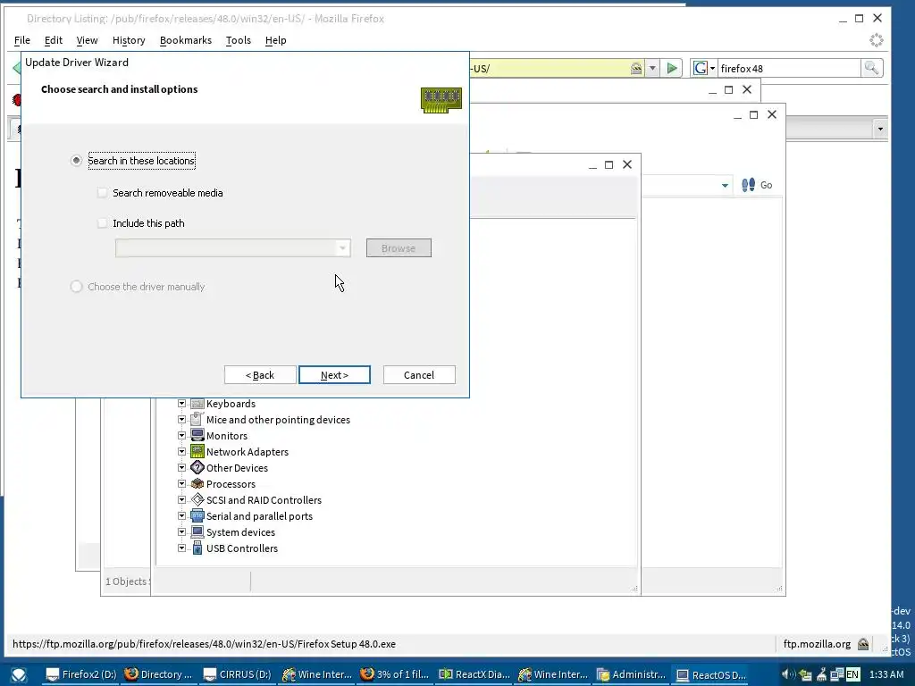Click the site lock icon in address bar
This screenshot has height=686, width=915.
(636, 68)
